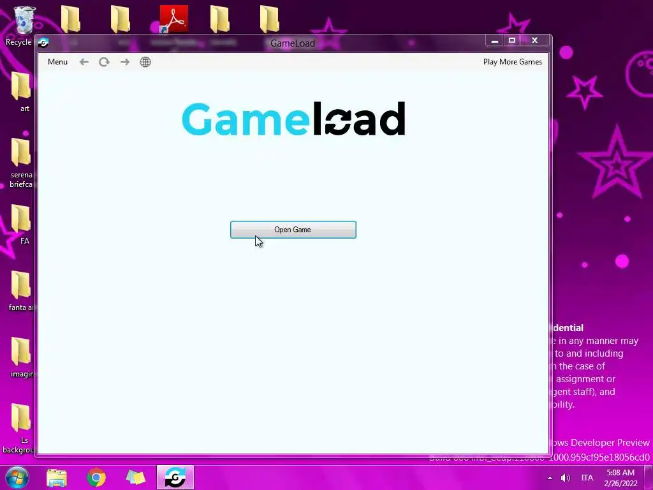The height and width of the screenshot is (490, 653).
Task: Select the GameLoad taskbar button
Action: pyautogui.click(x=175, y=477)
